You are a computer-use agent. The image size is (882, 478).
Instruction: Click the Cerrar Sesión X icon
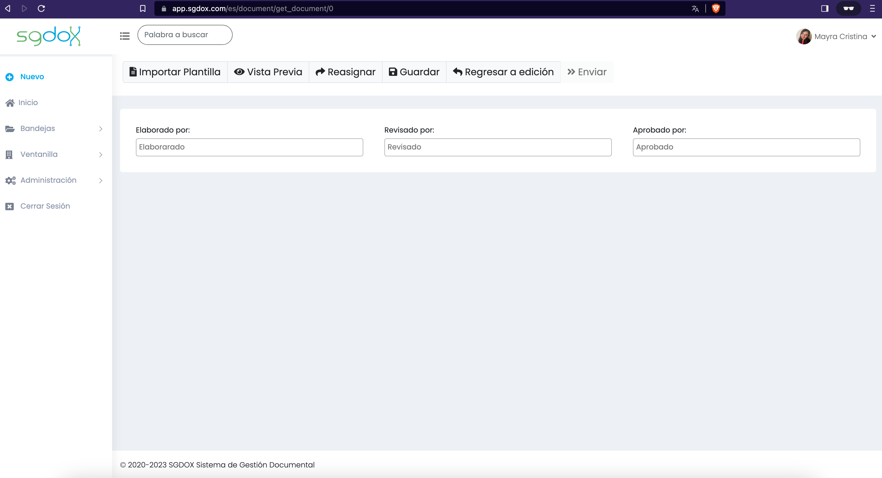coord(10,207)
